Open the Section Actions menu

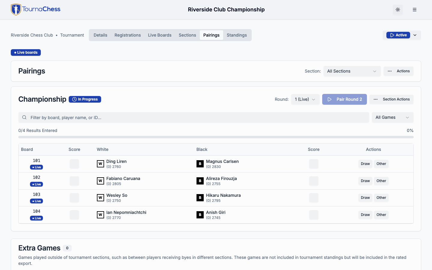pyautogui.click(x=391, y=99)
